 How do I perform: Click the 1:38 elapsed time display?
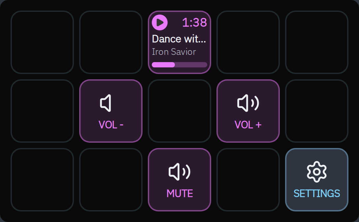click(x=195, y=22)
